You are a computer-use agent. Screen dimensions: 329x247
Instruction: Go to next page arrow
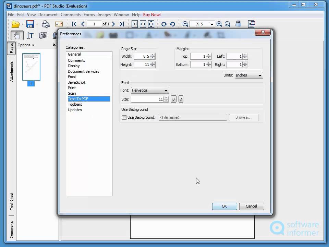[113, 24]
